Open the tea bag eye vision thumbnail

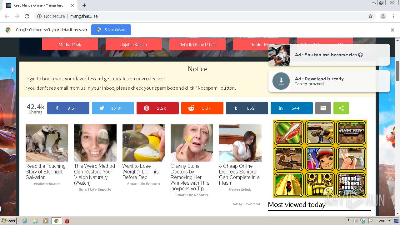(x=95, y=143)
